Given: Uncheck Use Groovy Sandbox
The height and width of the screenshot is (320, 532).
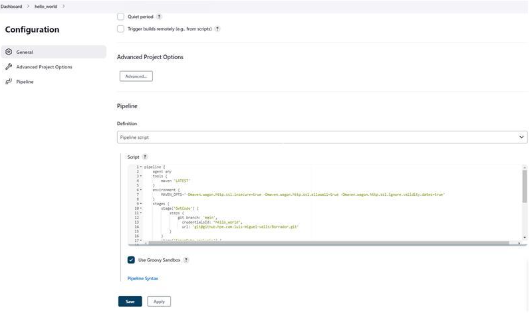Looking at the screenshot, I should point(131,260).
